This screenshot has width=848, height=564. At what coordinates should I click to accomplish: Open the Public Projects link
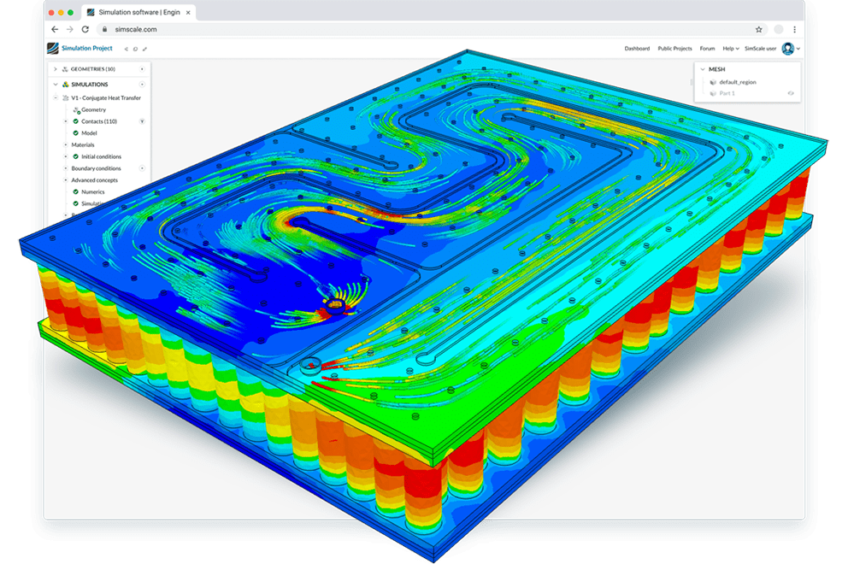click(675, 49)
